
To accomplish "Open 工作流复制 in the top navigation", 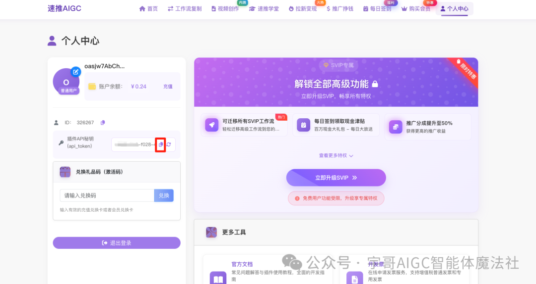I will (x=185, y=9).
